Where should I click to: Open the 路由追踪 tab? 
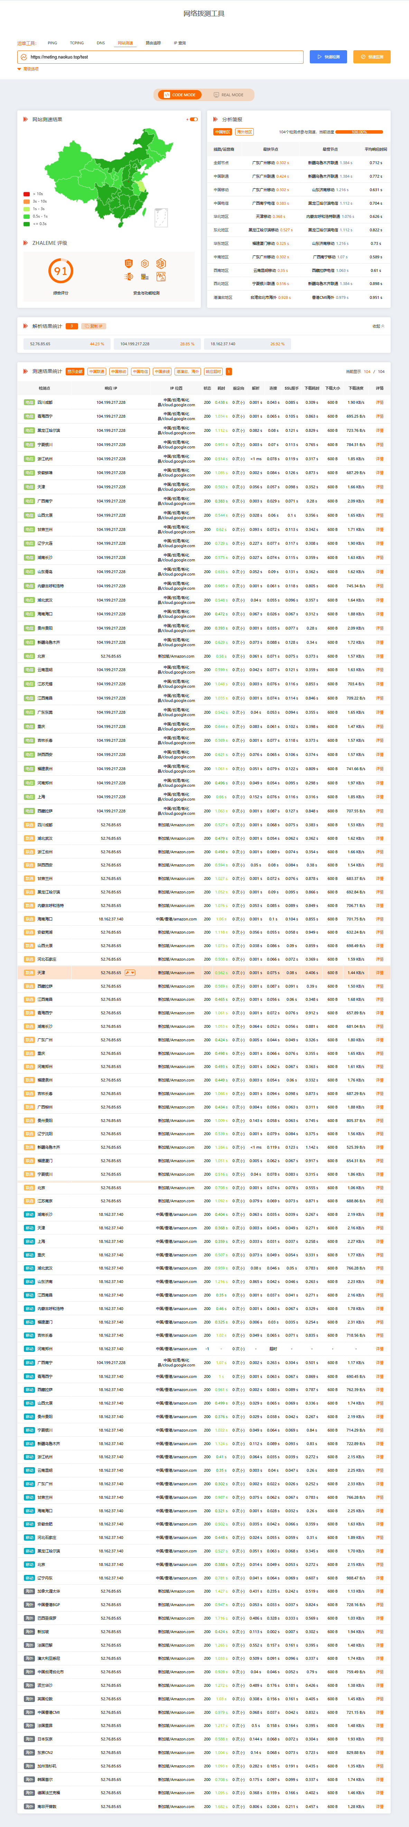(x=153, y=43)
